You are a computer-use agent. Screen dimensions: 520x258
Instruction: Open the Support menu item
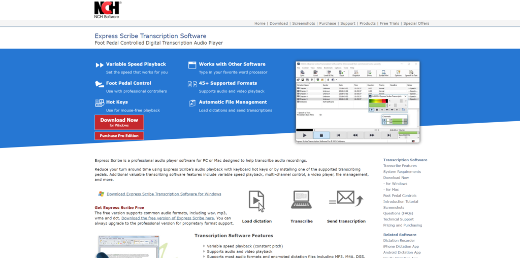click(348, 23)
